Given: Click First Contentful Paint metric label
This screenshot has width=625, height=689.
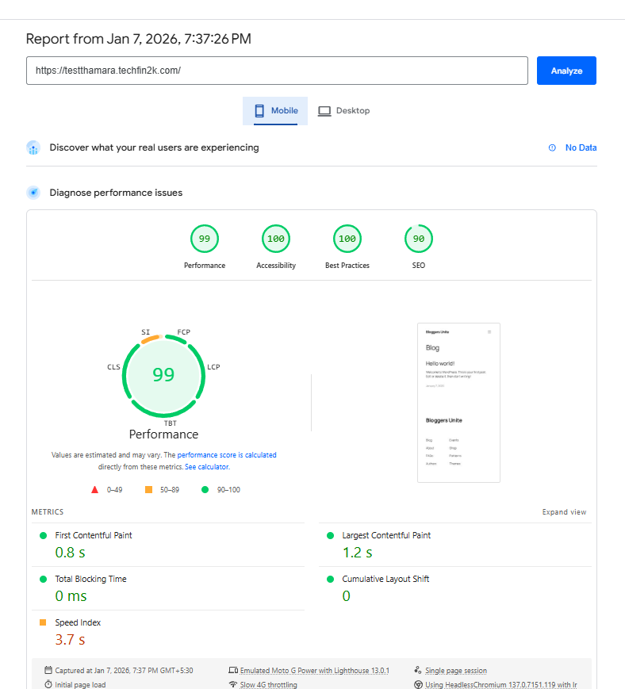Looking at the screenshot, I should click(93, 535).
